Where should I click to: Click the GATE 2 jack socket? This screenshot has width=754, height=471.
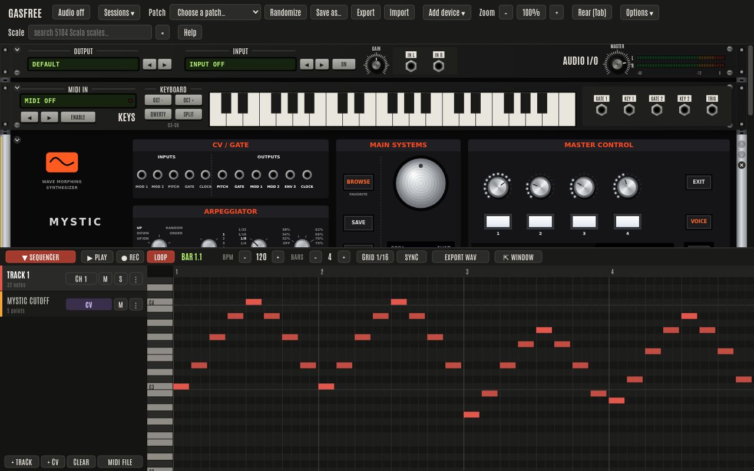click(x=657, y=110)
